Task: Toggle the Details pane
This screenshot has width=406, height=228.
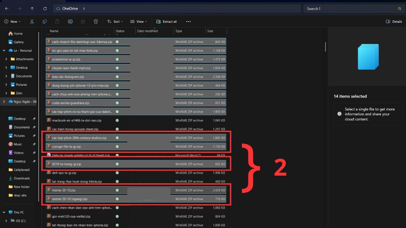Action: click(x=393, y=21)
